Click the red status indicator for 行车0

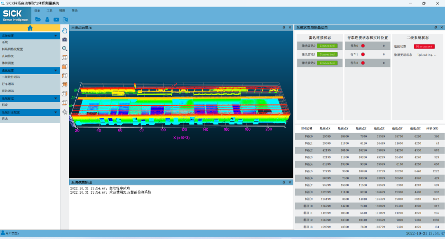coord(363,46)
